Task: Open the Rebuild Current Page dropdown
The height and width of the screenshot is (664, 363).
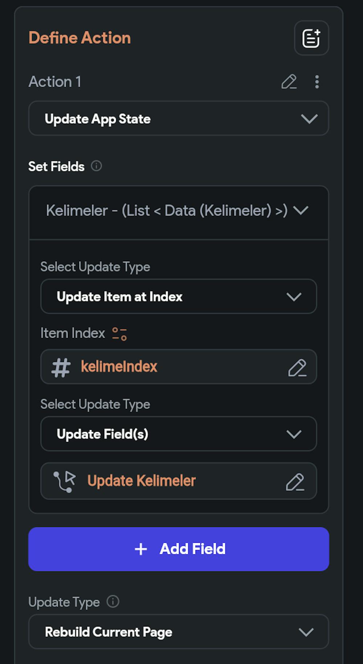Action: click(179, 632)
